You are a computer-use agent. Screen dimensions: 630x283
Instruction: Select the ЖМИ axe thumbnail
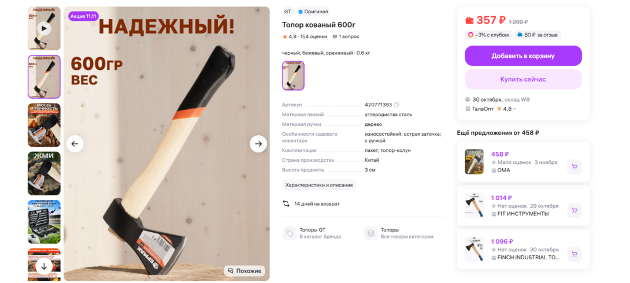tap(44, 173)
